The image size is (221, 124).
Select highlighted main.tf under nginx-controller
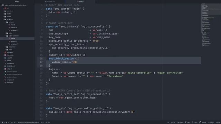pos(17,39)
